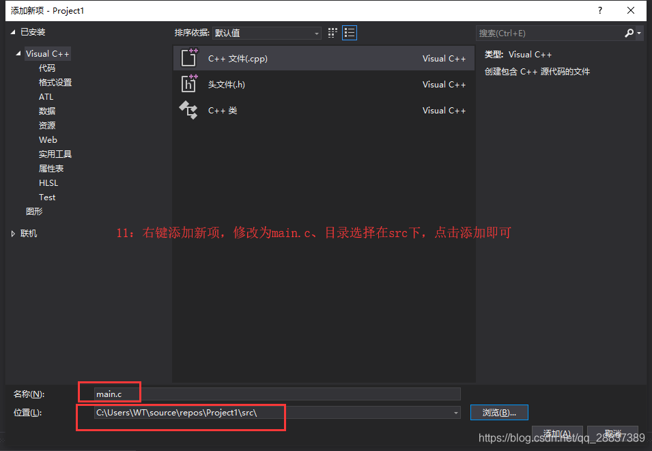
Task: Click the 已安装 tree label
Action: 33,32
